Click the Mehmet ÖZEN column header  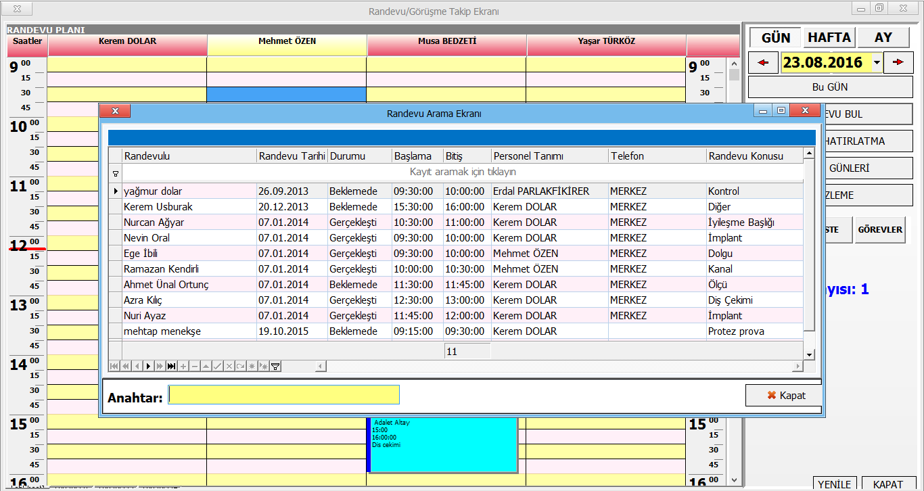[287, 45]
